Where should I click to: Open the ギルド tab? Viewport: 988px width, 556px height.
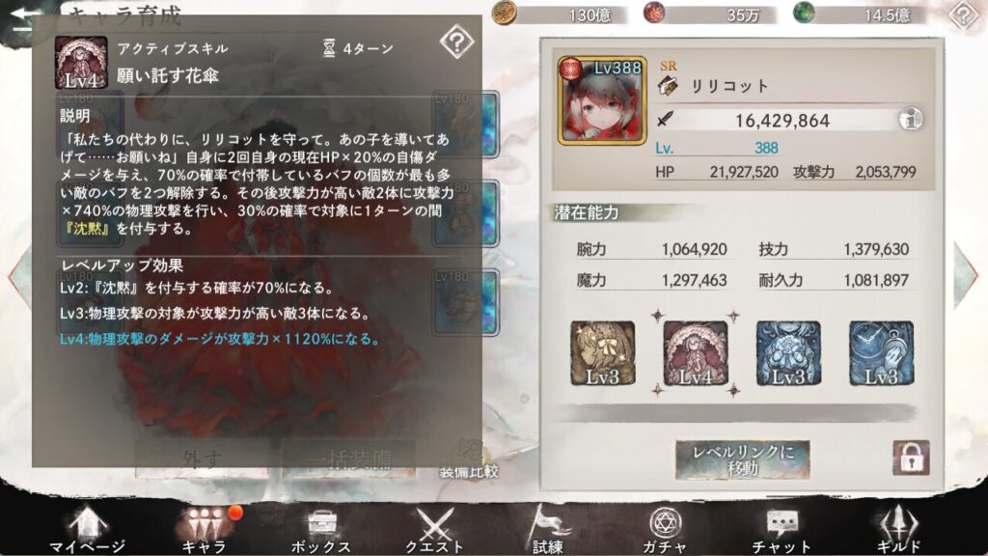pyautogui.click(x=898, y=531)
